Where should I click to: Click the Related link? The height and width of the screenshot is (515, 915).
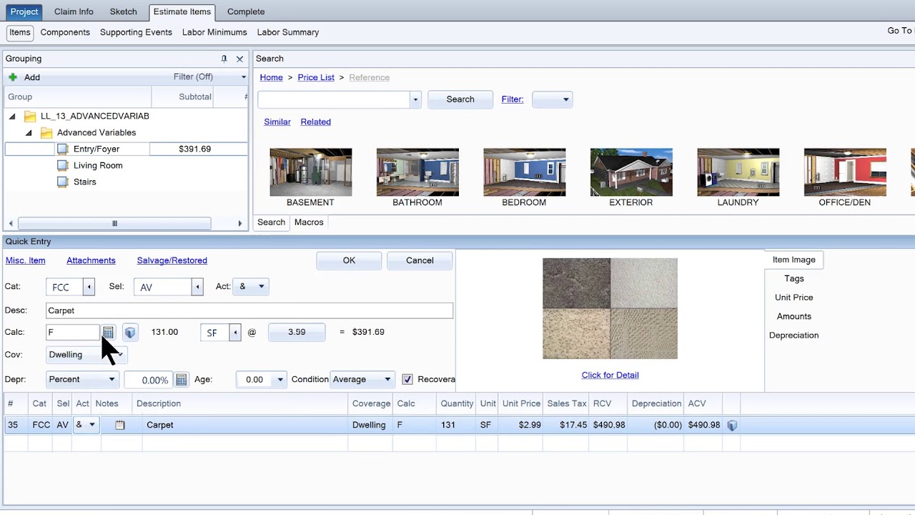tap(315, 122)
